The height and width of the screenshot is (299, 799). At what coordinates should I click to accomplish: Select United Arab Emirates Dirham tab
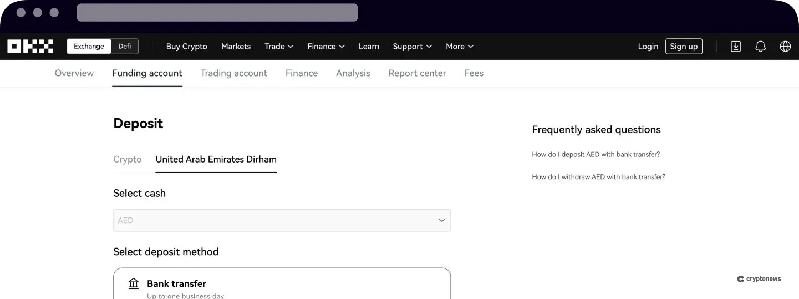[216, 159]
